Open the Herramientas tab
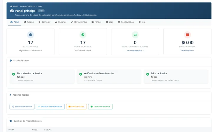Screen dimensions: 212x132 [x=79, y=22]
